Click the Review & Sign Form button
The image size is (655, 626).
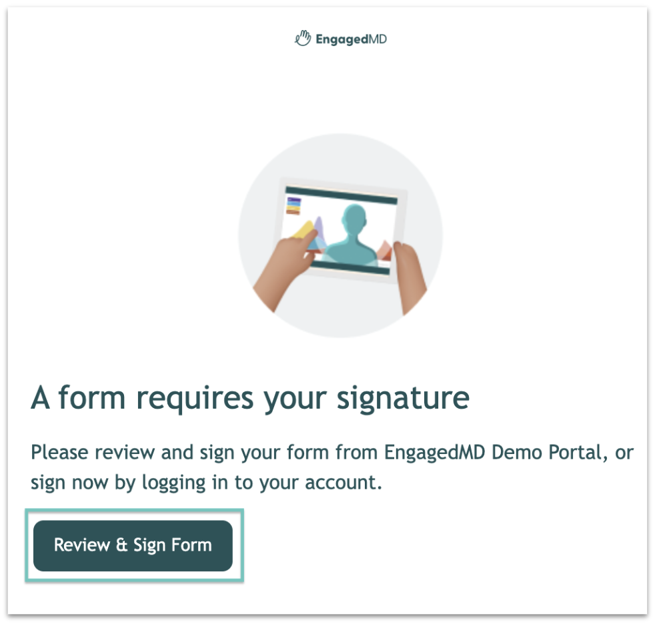point(133,545)
